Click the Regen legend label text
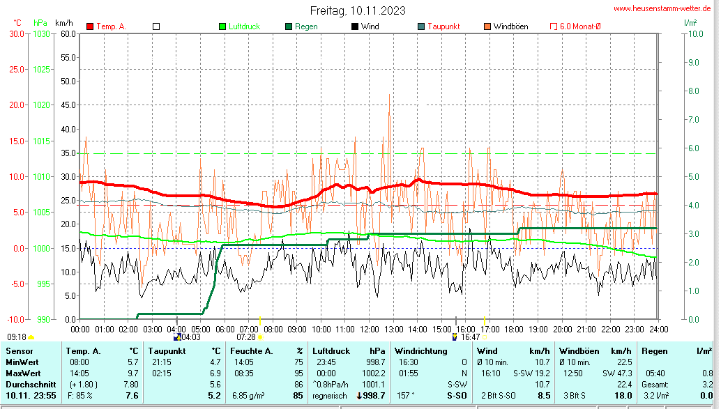This screenshot has width=721, height=409. [306, 26]
